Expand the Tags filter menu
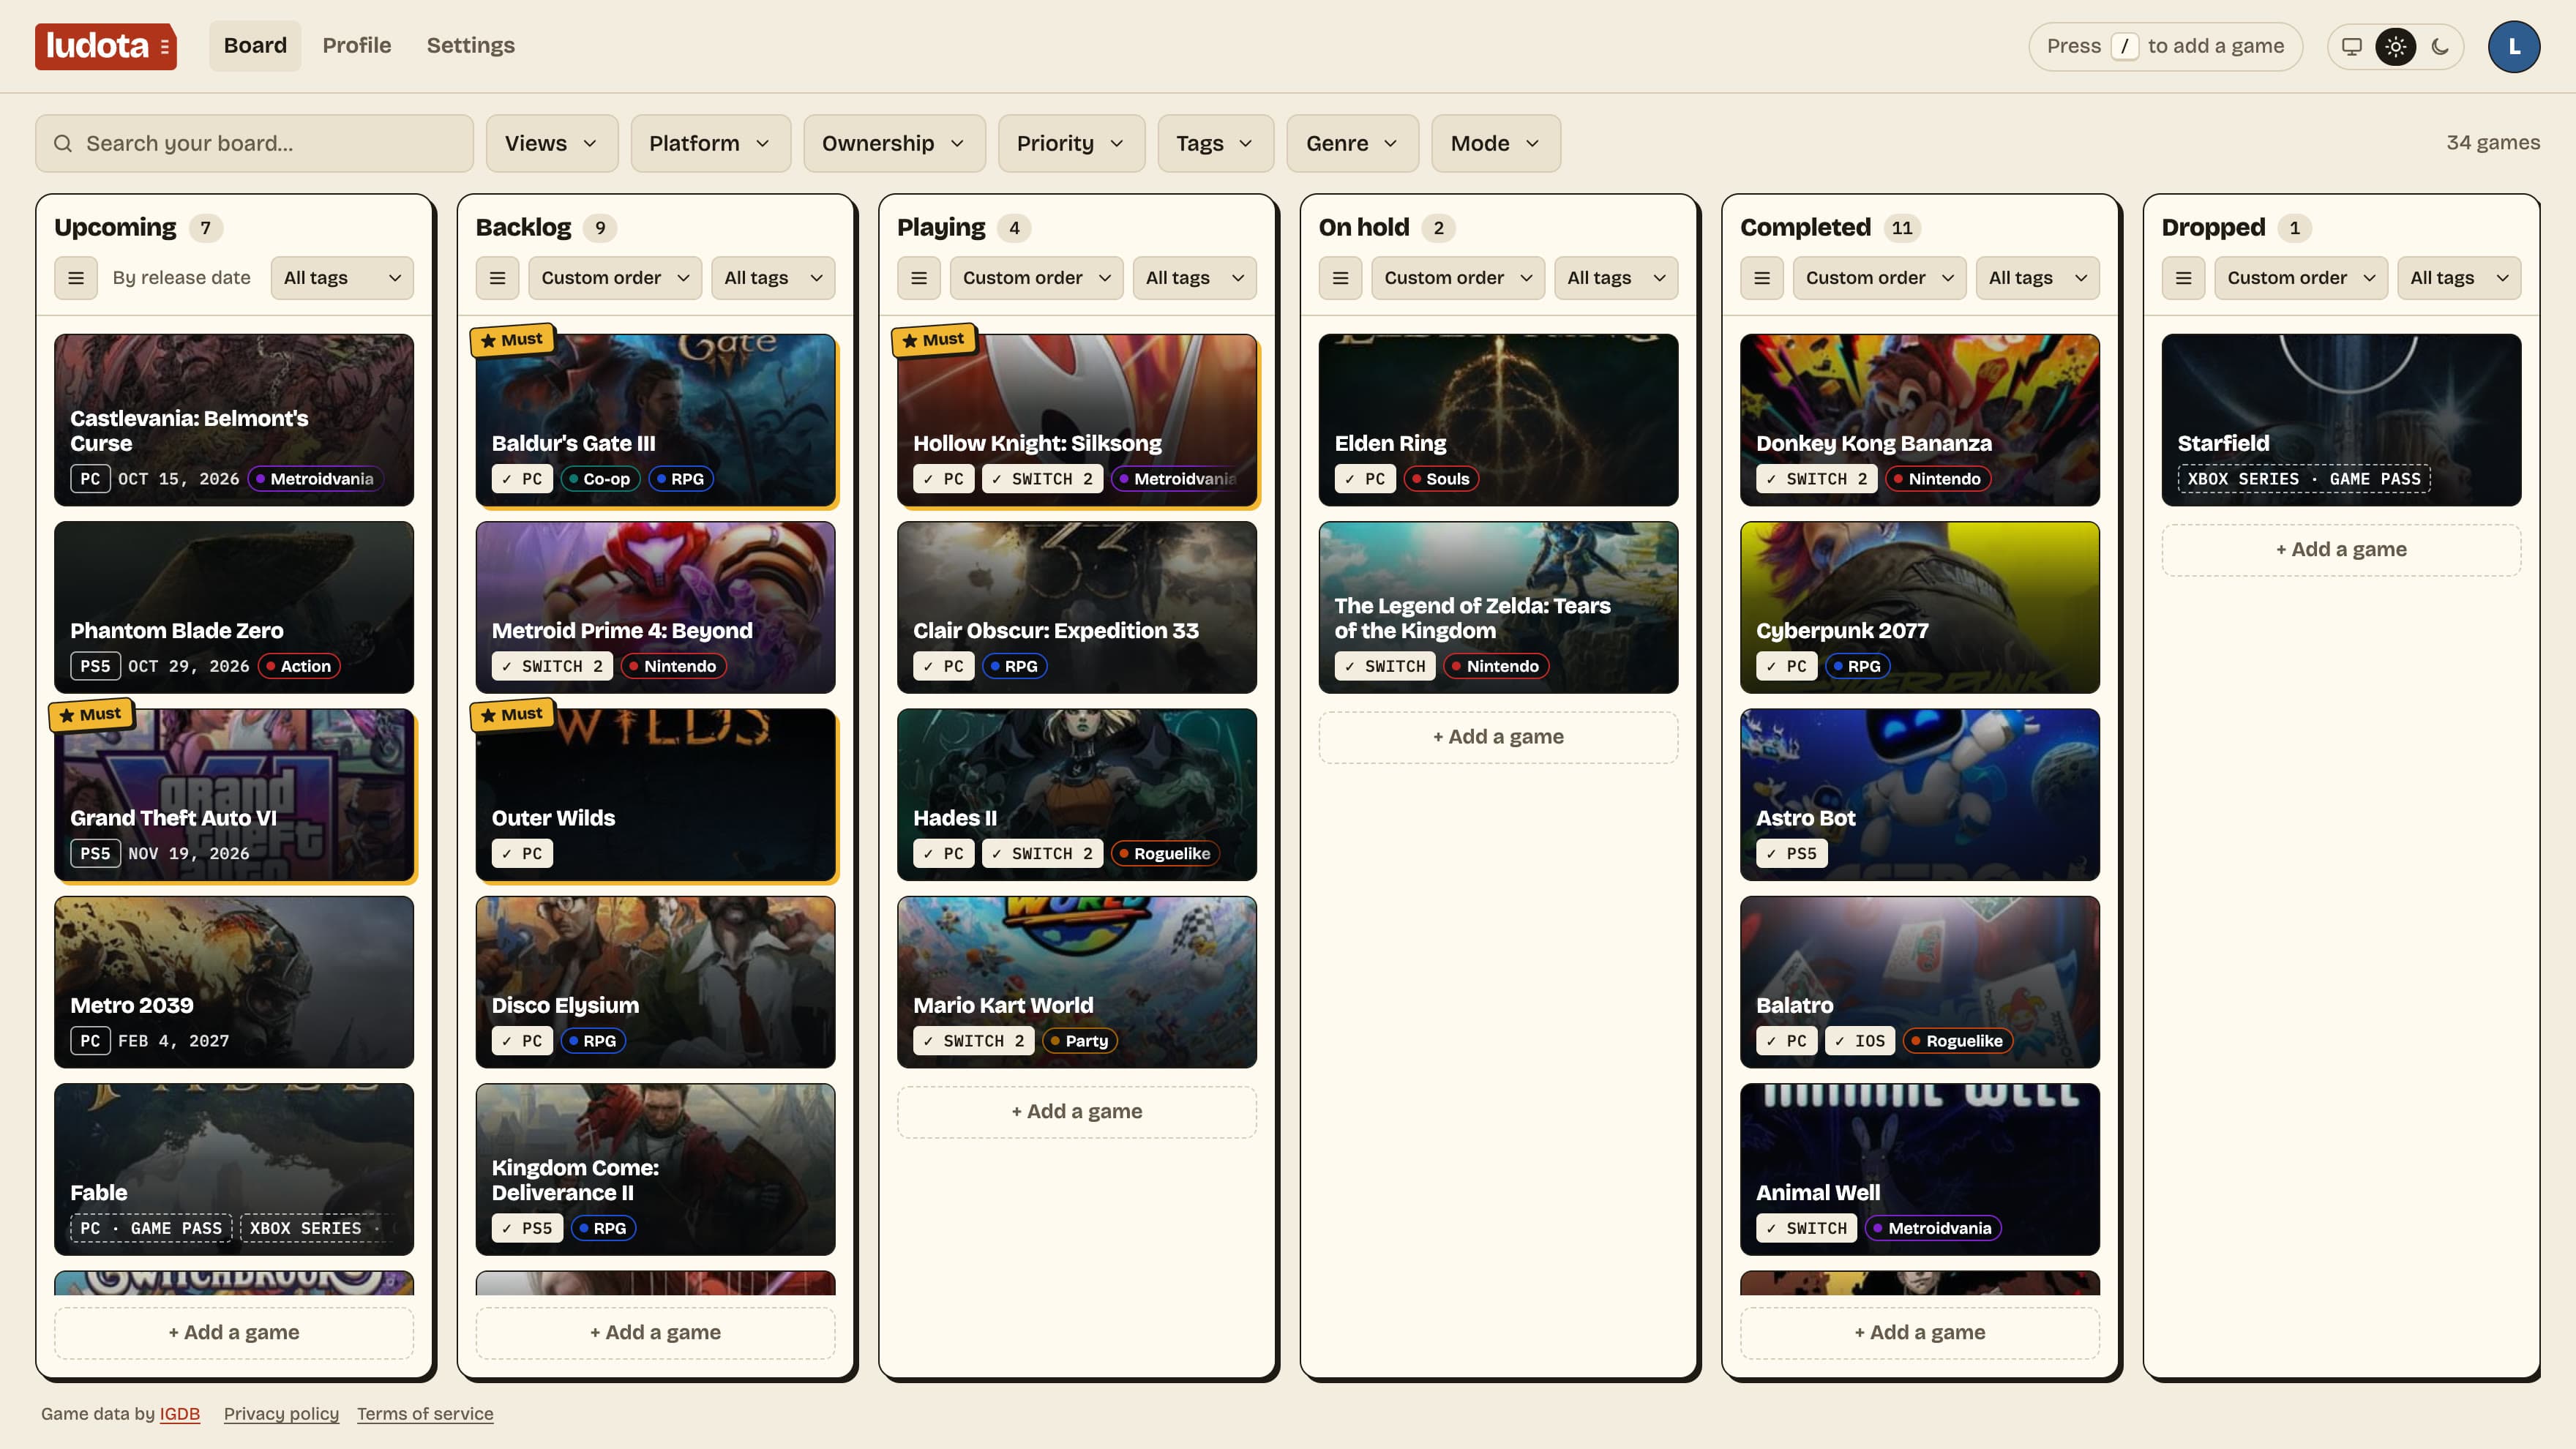Screen dimensions: 2576x1449 coord(1215,144)
